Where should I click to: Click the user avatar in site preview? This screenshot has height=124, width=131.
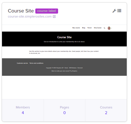pos(109,28)
